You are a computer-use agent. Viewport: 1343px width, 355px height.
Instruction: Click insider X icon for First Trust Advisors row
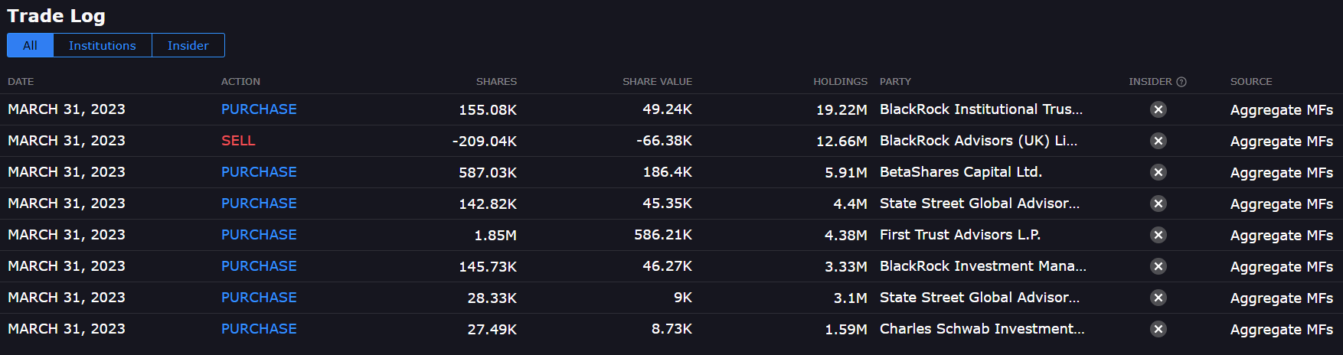coord(1158,235)
